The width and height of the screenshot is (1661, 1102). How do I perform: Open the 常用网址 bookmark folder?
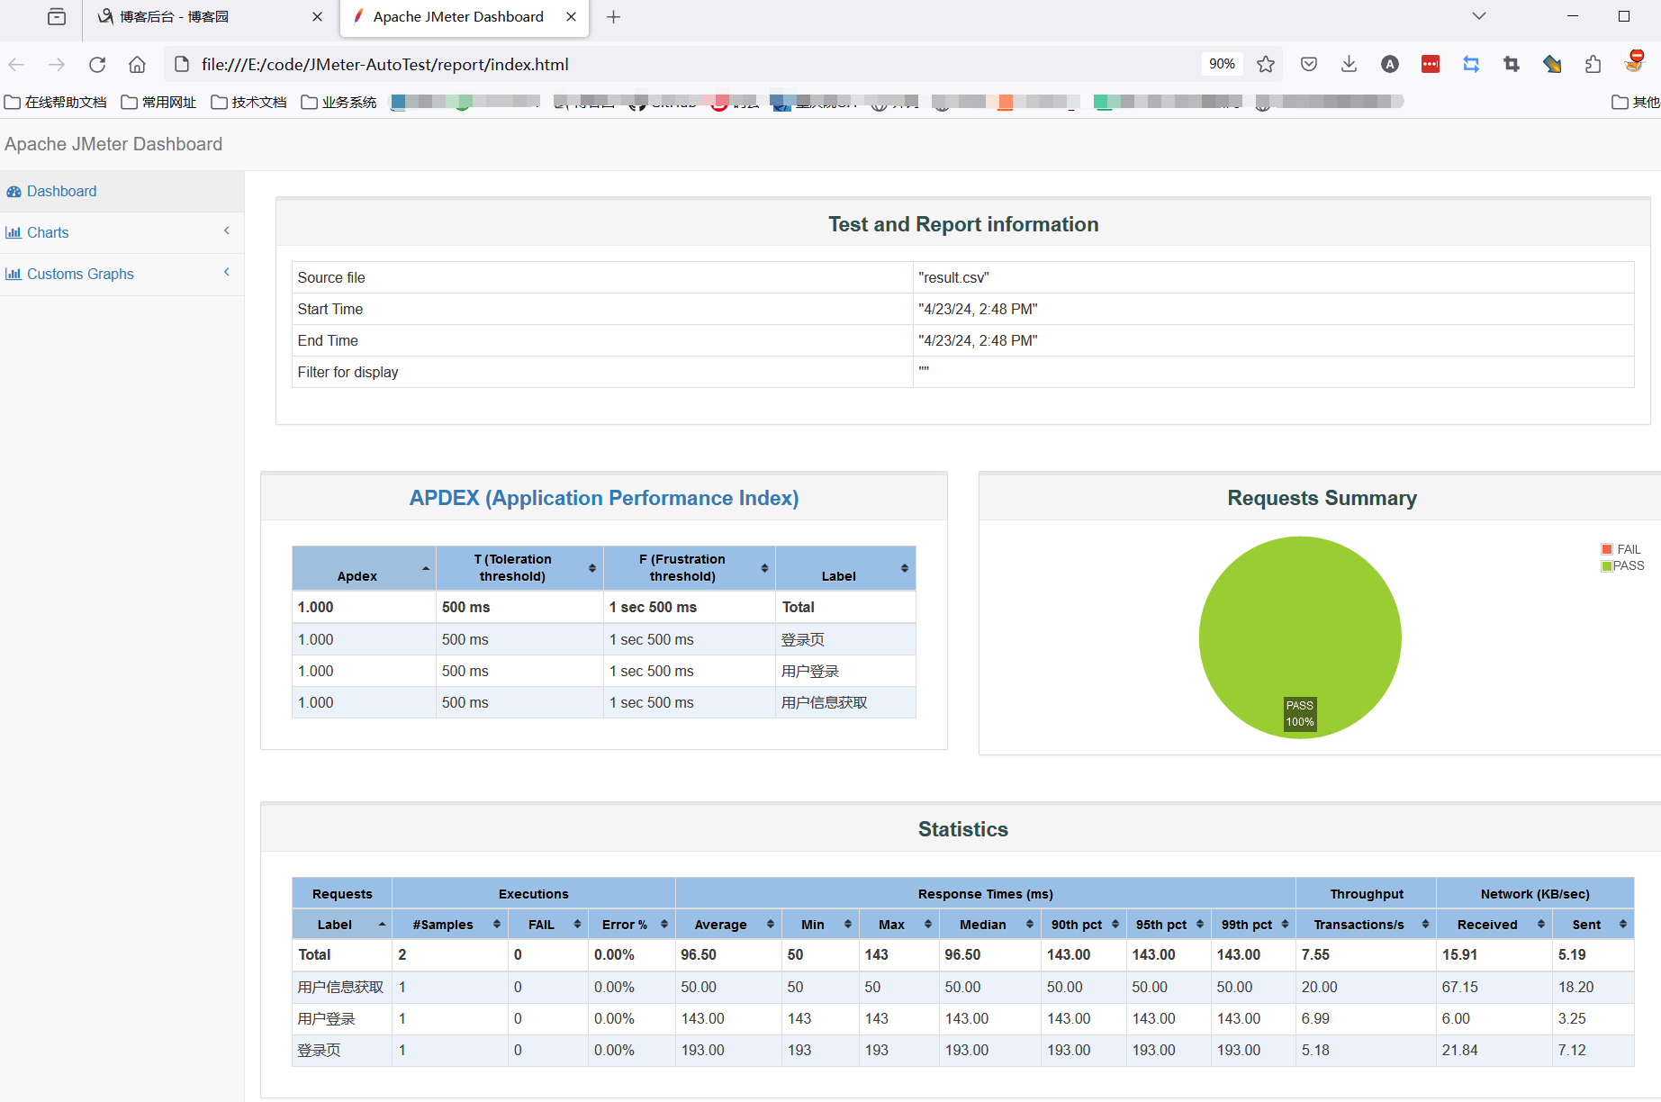[x=158, y=102]
